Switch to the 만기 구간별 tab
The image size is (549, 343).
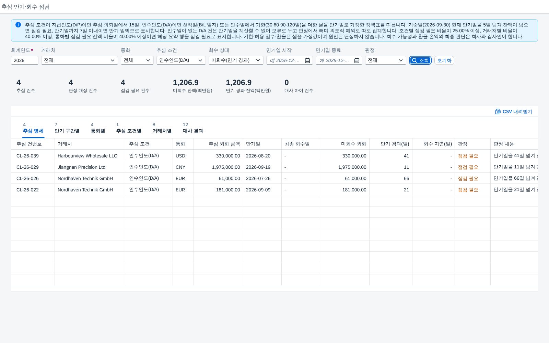click(x=67, y=128)
